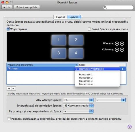Image resolution: width=135 pixels, height=132 pixels.
Task: Remove the application with the minus button
Action: [x=14, y=89]
